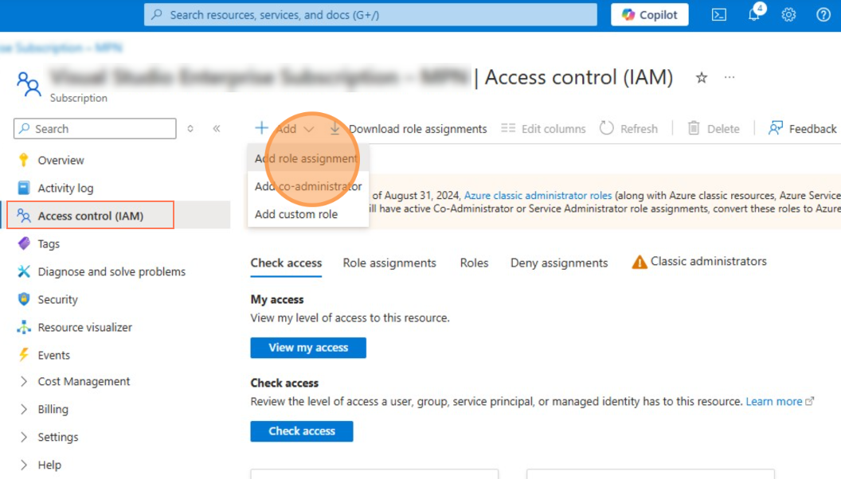
Task: Switch to the Role assignments tab
Action: [389, 263]
